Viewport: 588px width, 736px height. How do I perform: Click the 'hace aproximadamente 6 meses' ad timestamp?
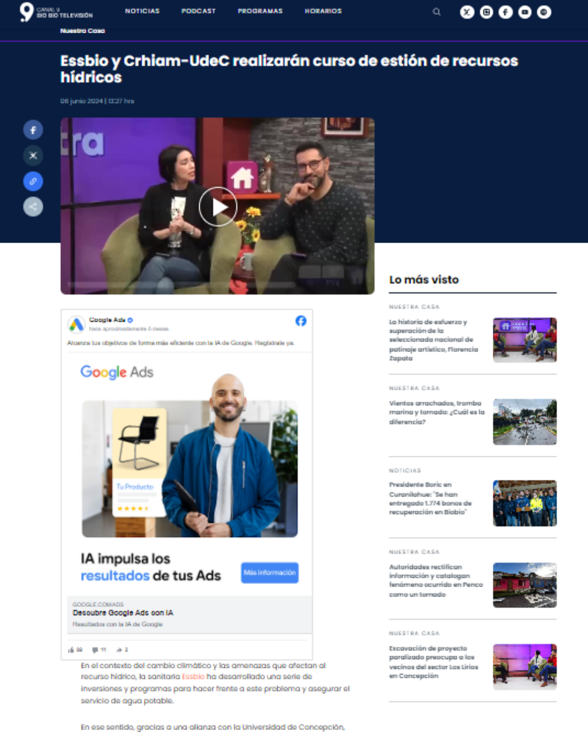tap(129, 329)
